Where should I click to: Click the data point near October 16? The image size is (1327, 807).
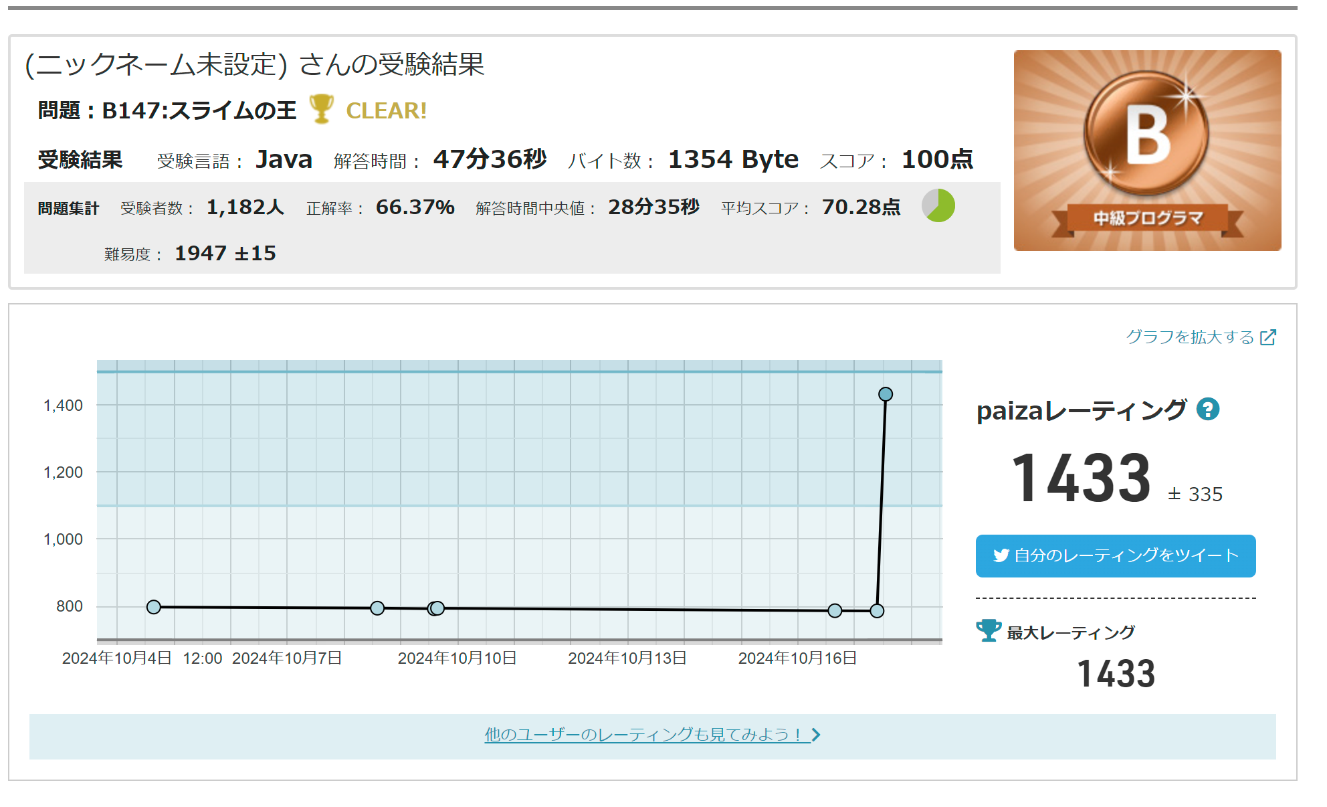[835, 610]
